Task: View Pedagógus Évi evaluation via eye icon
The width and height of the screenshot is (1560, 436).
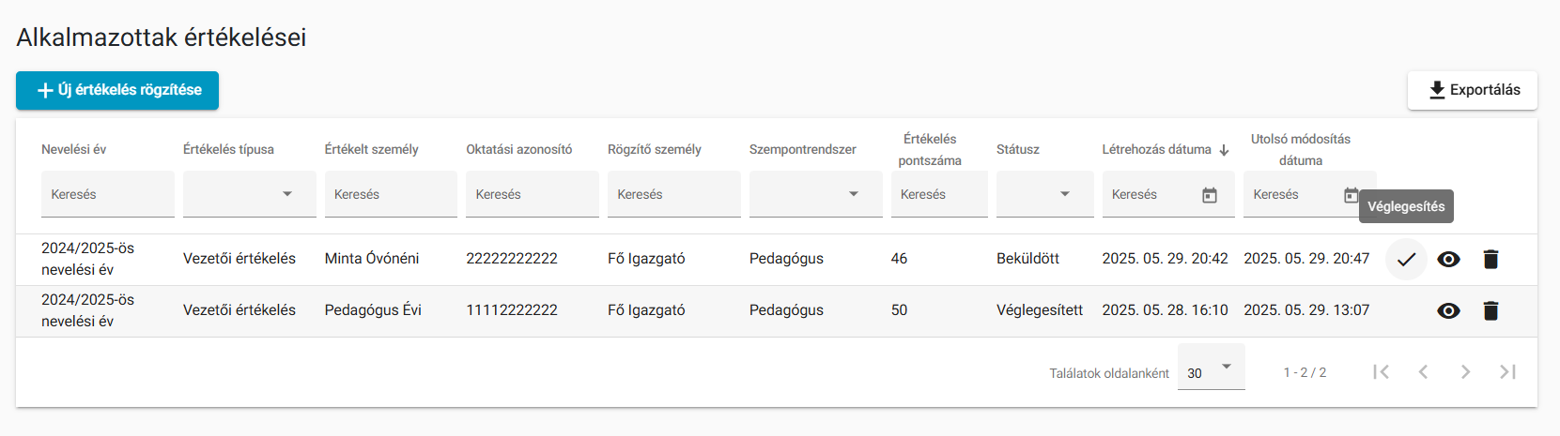Action: pos(1448,311)
